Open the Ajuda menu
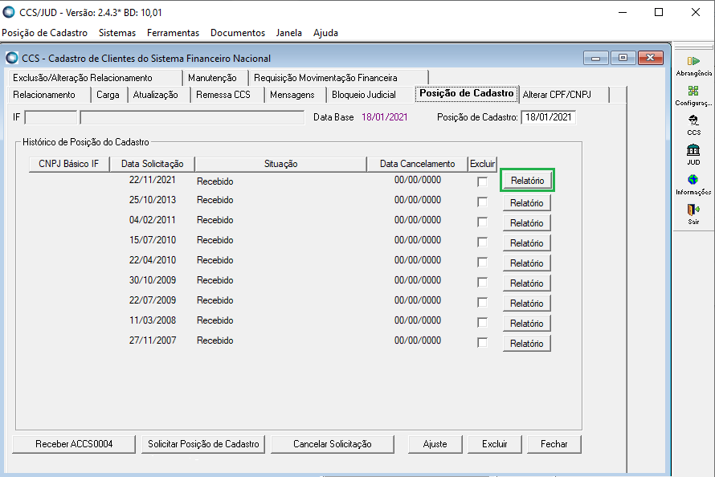The height and width of the screenshot is (477, 715). [x=325, y=33]
